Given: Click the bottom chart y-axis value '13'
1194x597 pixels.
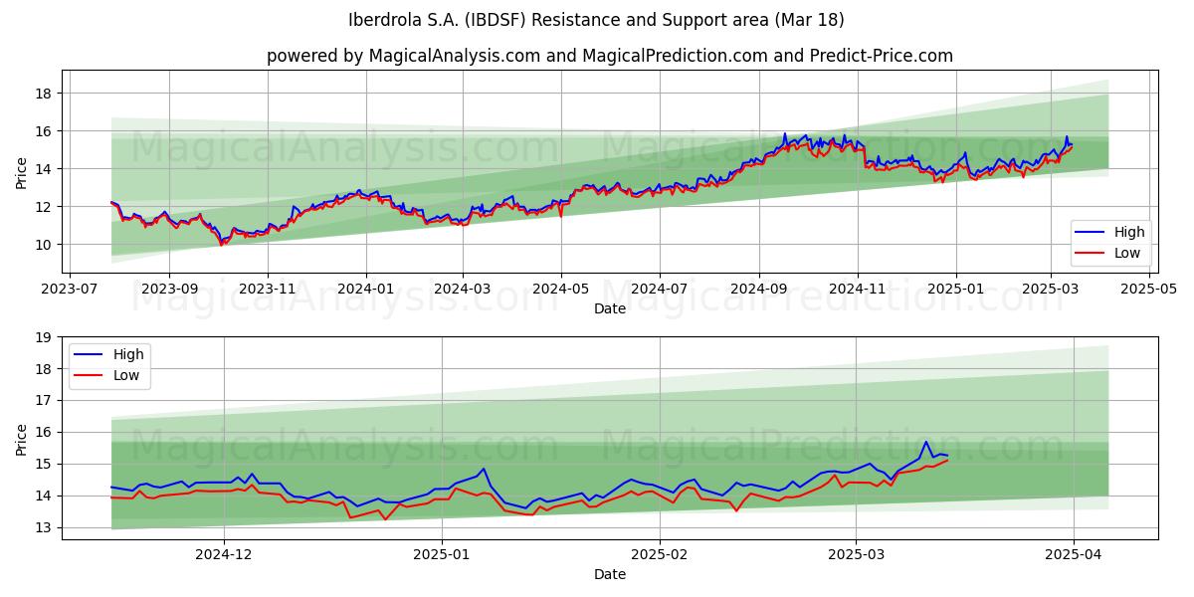Looking at the screenshot, I should (x=45, y=527).
